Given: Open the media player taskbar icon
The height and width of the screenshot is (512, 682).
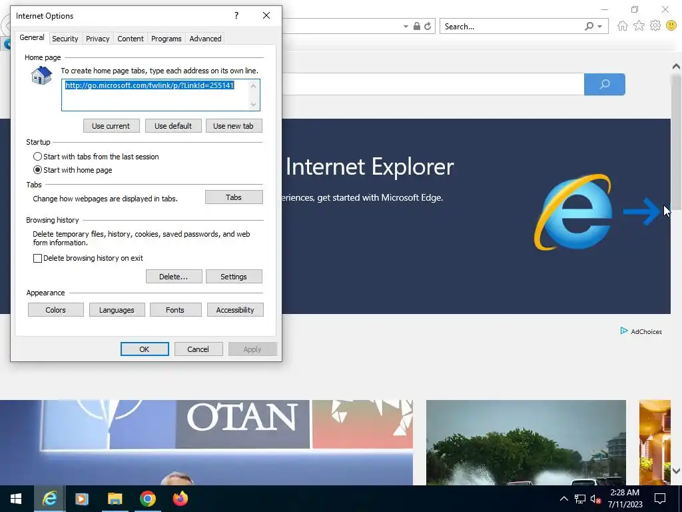Looking at the screenshot, I should pos(82,499).
